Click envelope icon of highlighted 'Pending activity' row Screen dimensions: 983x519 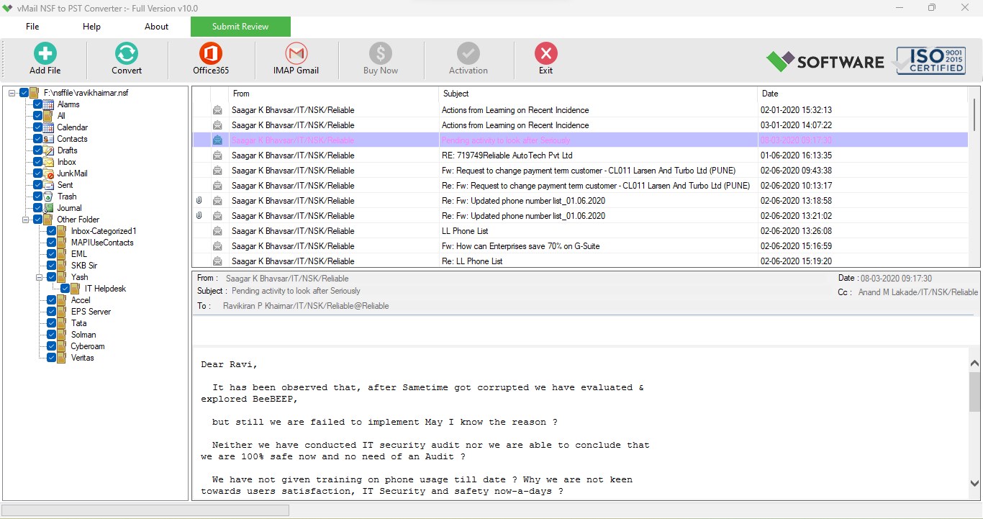217,140
